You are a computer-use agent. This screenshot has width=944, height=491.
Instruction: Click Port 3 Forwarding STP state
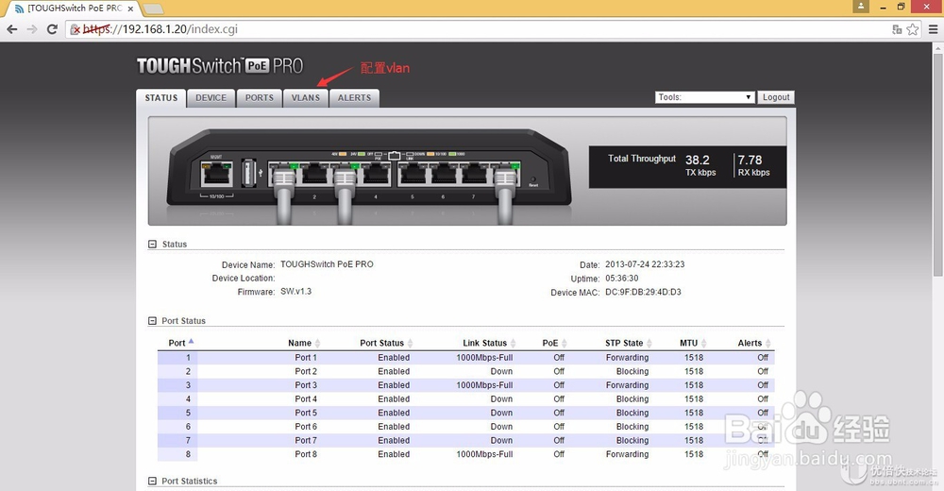[x=628, y=385]
